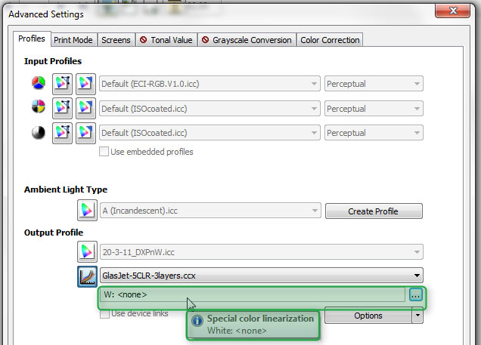Click first profile icon button in CMYK row
Image resolution: width=481 pixels, height=345 pixels.
point(62,109)
